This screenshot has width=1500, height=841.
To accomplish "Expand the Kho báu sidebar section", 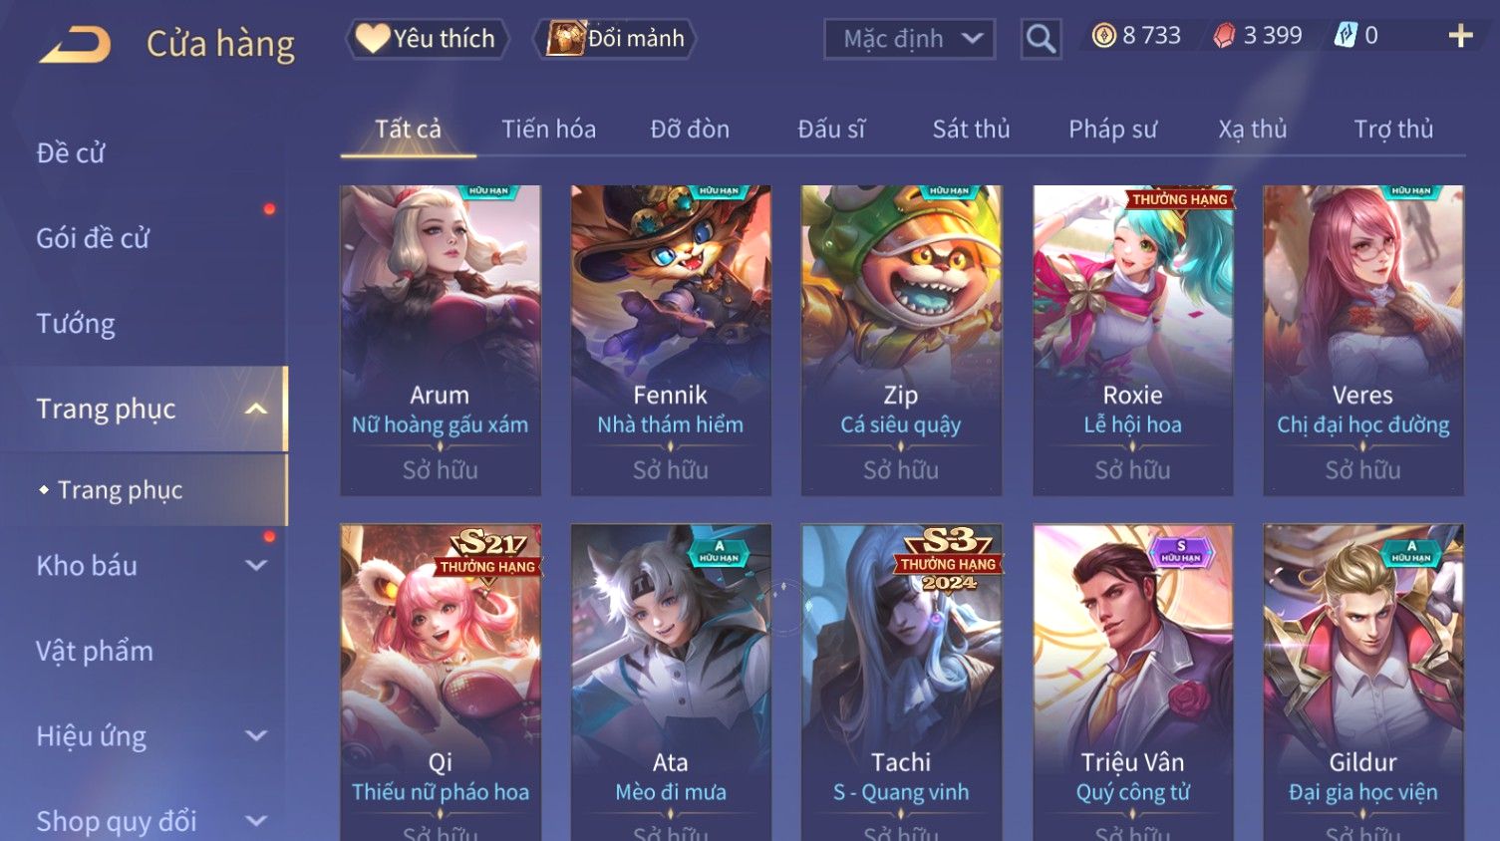I will (256, 566).
